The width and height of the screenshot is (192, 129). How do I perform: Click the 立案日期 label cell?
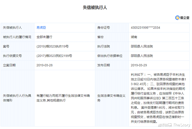pyautogui.click(x=18, y=65)
